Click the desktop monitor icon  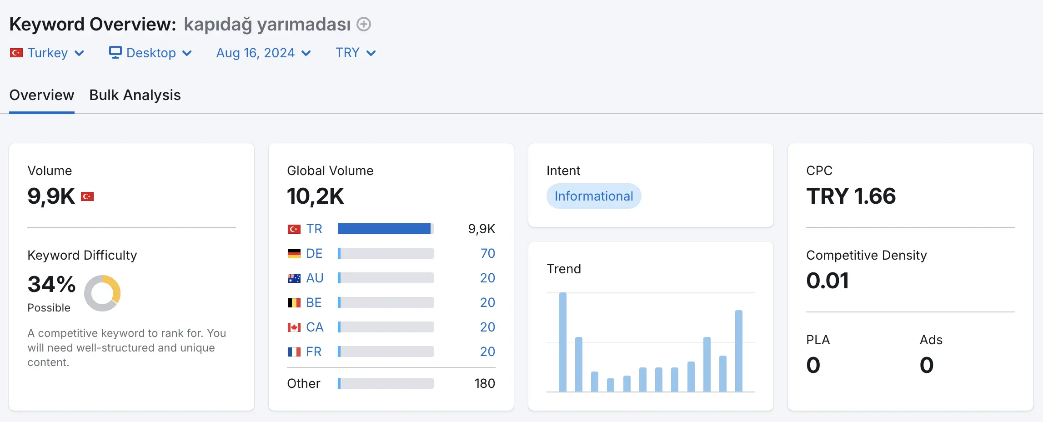(115, 53)
